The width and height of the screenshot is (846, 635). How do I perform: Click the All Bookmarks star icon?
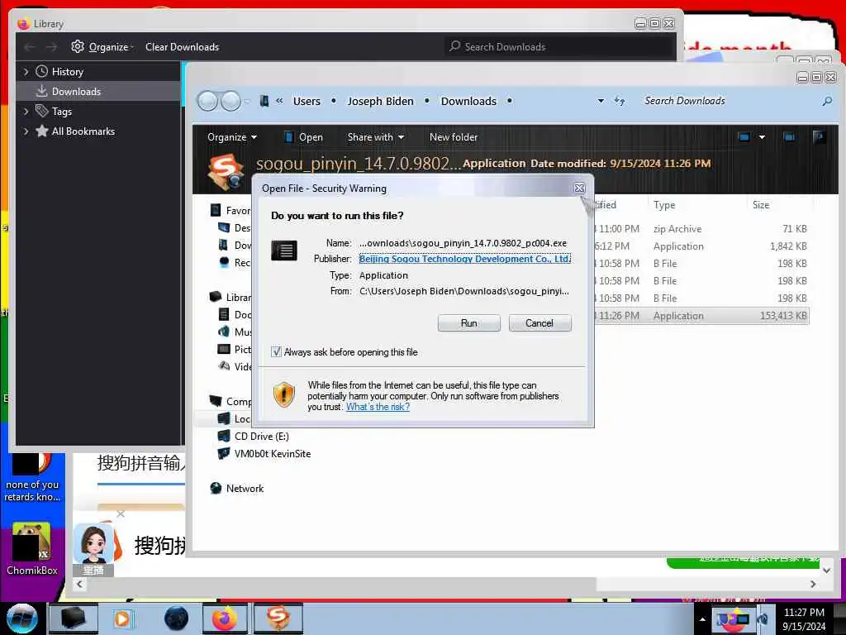click(41, 131)
